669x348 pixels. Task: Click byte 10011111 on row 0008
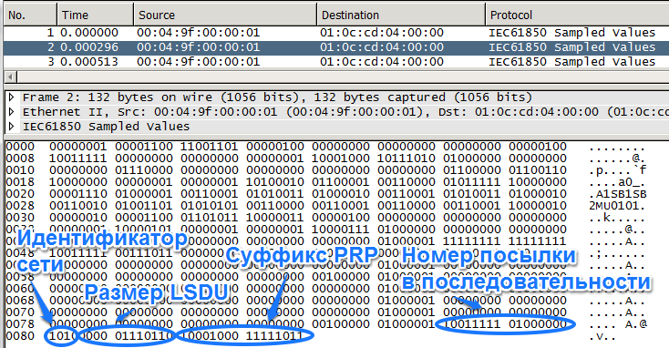(78, 159)
